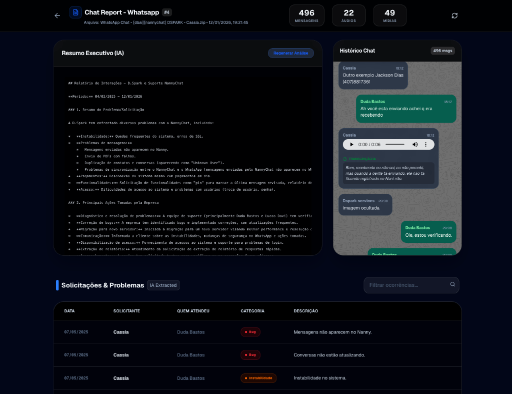This screenshot has width=512, height=394.
Task: Click the document icon in the page header
Action: pyautogui.click(x=75, y=12)
